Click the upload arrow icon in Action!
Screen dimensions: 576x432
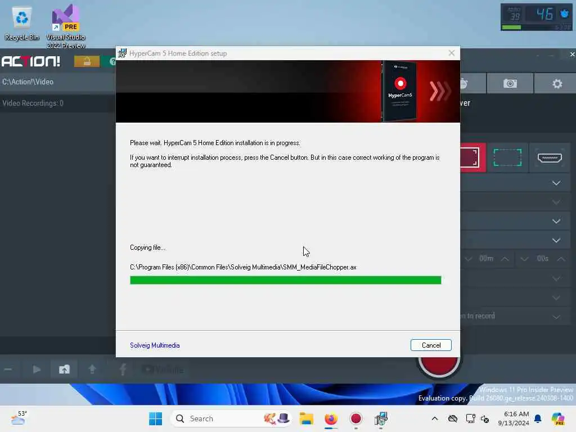[92, 369]
